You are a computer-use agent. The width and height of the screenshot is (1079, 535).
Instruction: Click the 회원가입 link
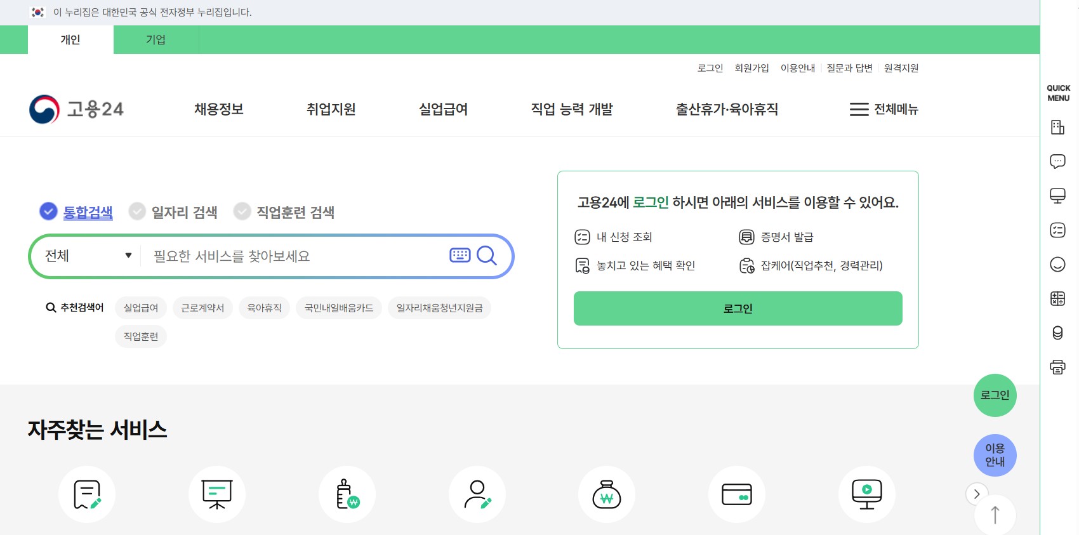tap(751, 68)
